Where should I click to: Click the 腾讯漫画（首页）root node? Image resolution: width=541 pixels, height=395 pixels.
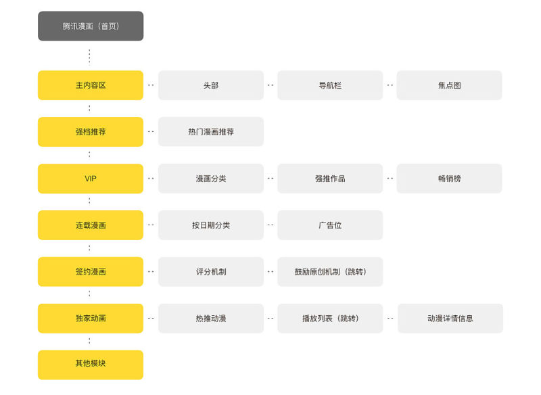[x=91, y=26]
